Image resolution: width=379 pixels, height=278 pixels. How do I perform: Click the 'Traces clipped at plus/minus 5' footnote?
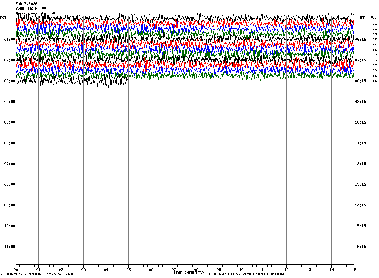pos(246,274)
